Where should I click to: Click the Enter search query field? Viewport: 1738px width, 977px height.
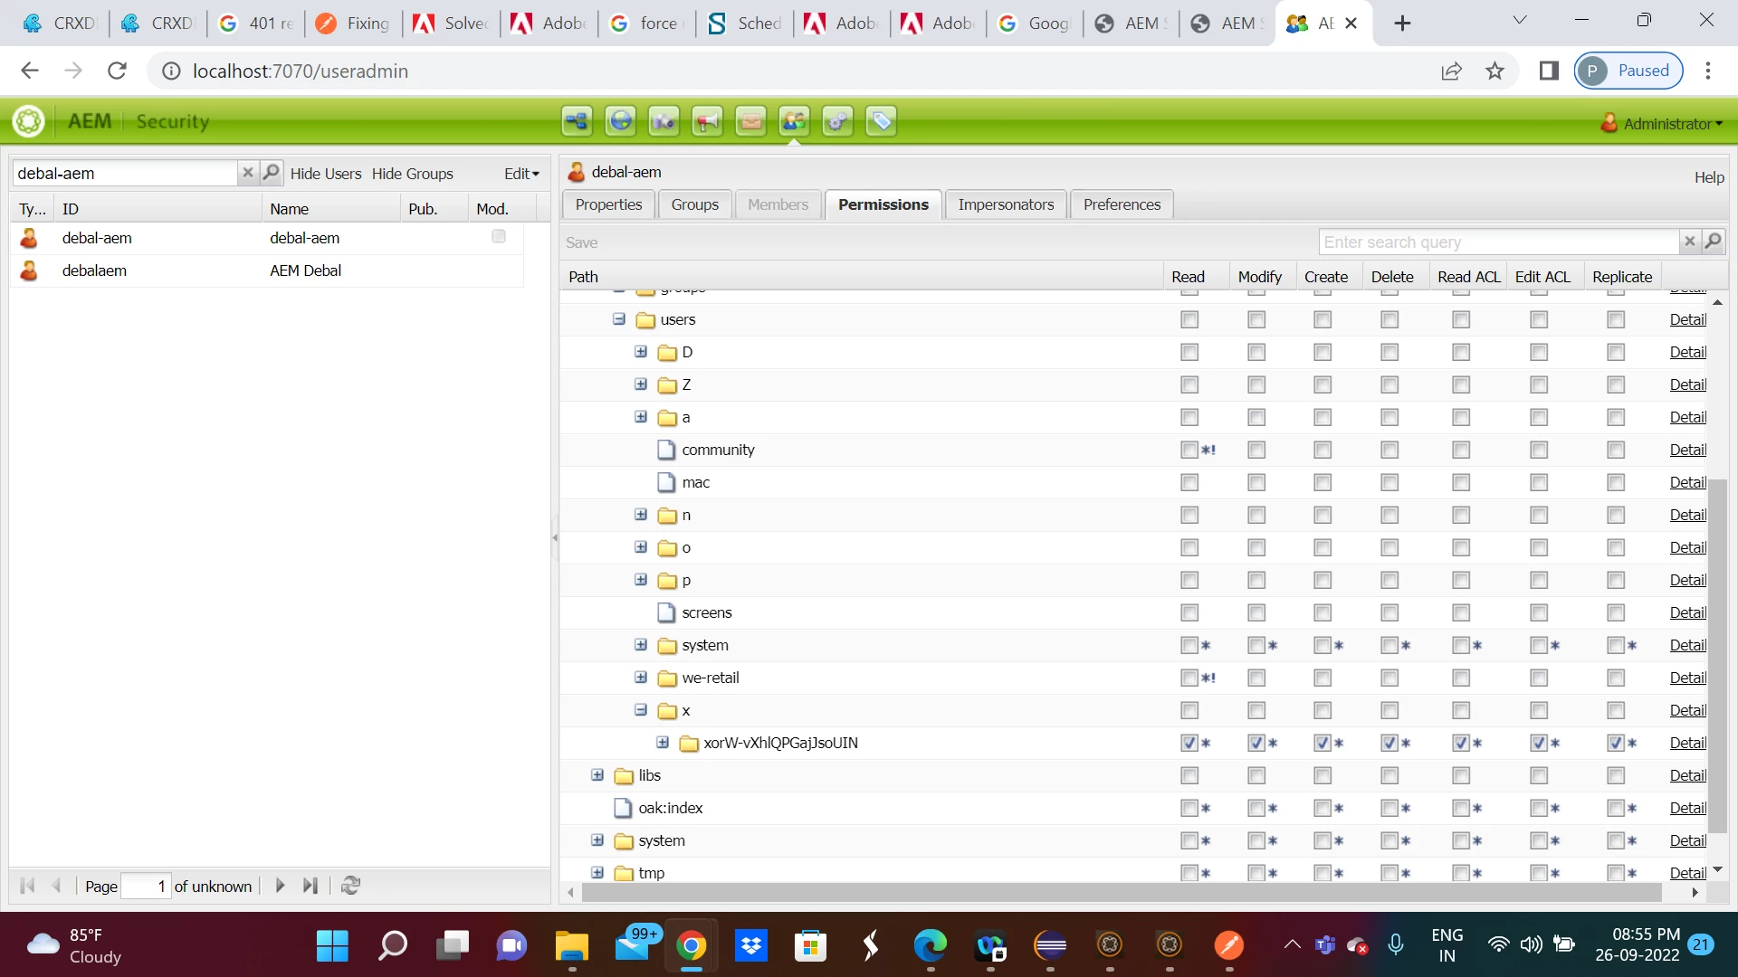(x=1498, y=242)
